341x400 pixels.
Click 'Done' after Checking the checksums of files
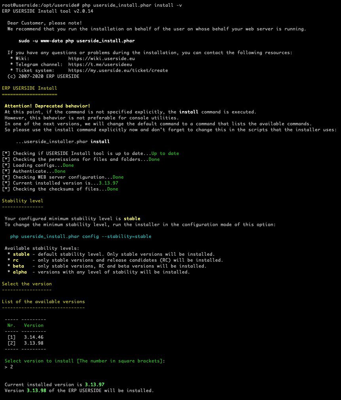point(113,189)
